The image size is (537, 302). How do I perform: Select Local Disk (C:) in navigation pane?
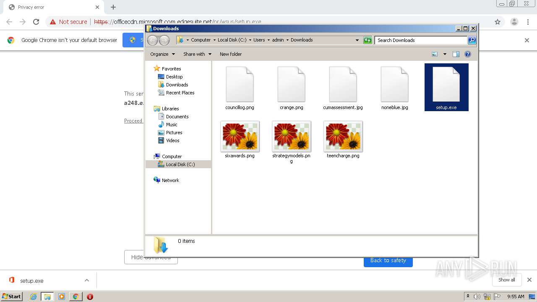click(178, 164)
